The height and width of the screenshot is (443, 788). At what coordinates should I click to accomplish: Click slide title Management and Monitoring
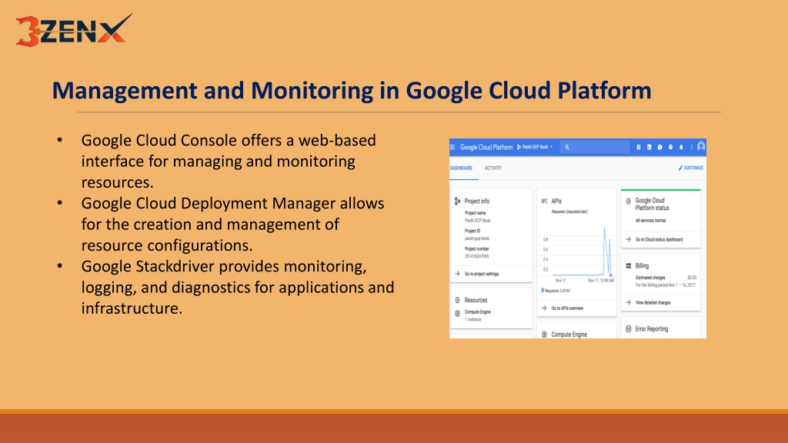tap(352, 91)
